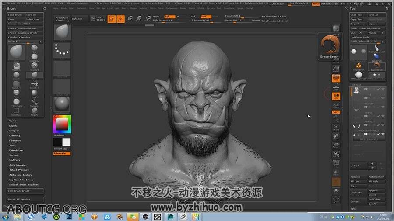
Task: Open the Render menu
Action: 183,8
